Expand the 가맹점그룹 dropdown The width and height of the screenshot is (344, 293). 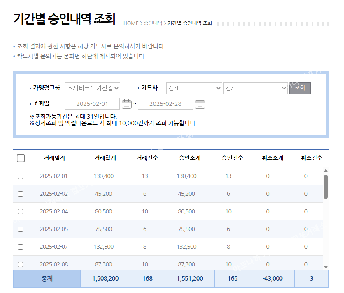point(93,88)
